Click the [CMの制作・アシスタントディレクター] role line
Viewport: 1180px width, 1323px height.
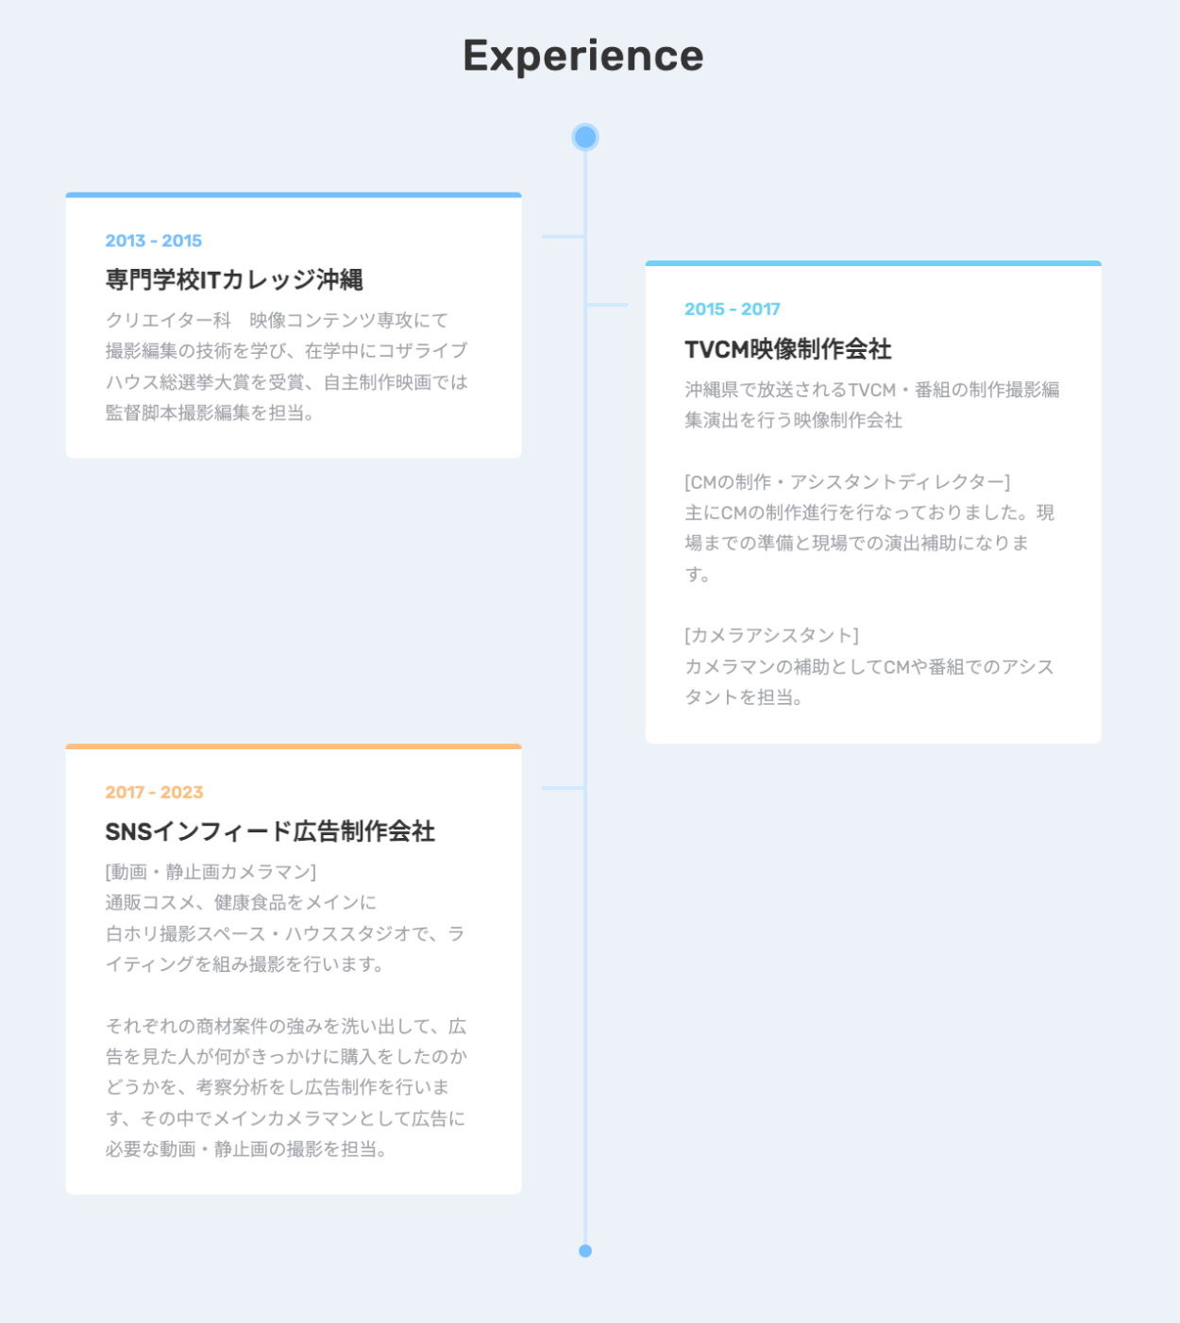[847, 482]
